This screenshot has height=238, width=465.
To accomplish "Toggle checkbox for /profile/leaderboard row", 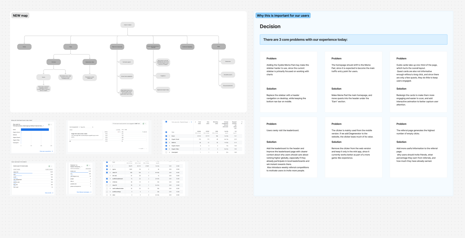I will (107, 179).
